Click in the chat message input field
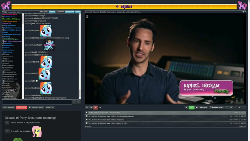Viewport: 250px width, 141px height. 37,102
